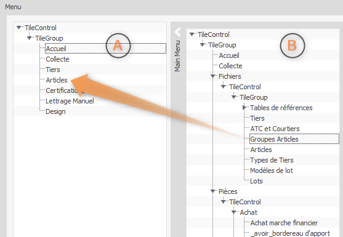
Task: Select Collecte in the left tree
Action: click(57, 59)
